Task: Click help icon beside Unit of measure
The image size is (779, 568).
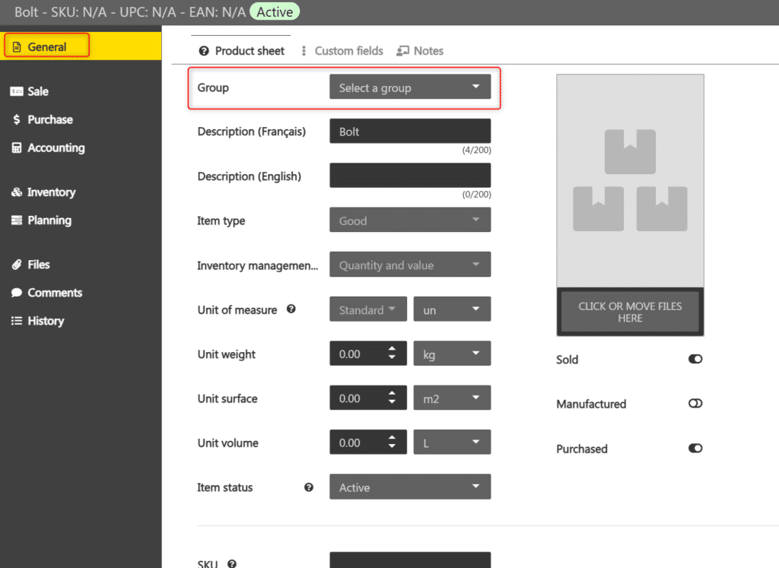Action: click(x=291, y=309)
